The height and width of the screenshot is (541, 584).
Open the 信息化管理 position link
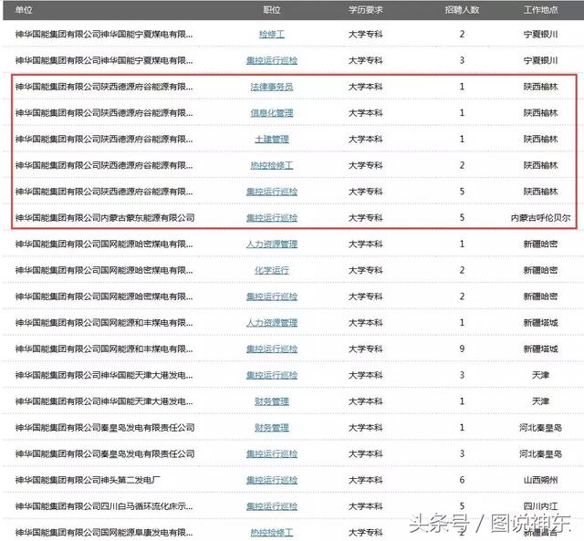tap(272, 113)
